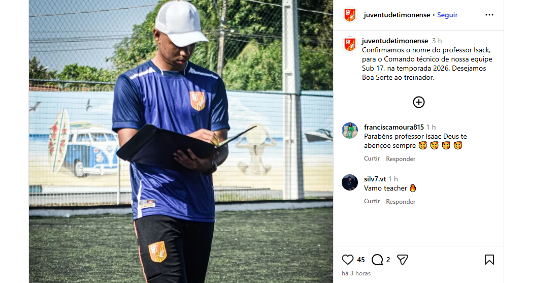Open juventudetimonense avatar beside the caption

pyautogui.click(x=350, y=45)
